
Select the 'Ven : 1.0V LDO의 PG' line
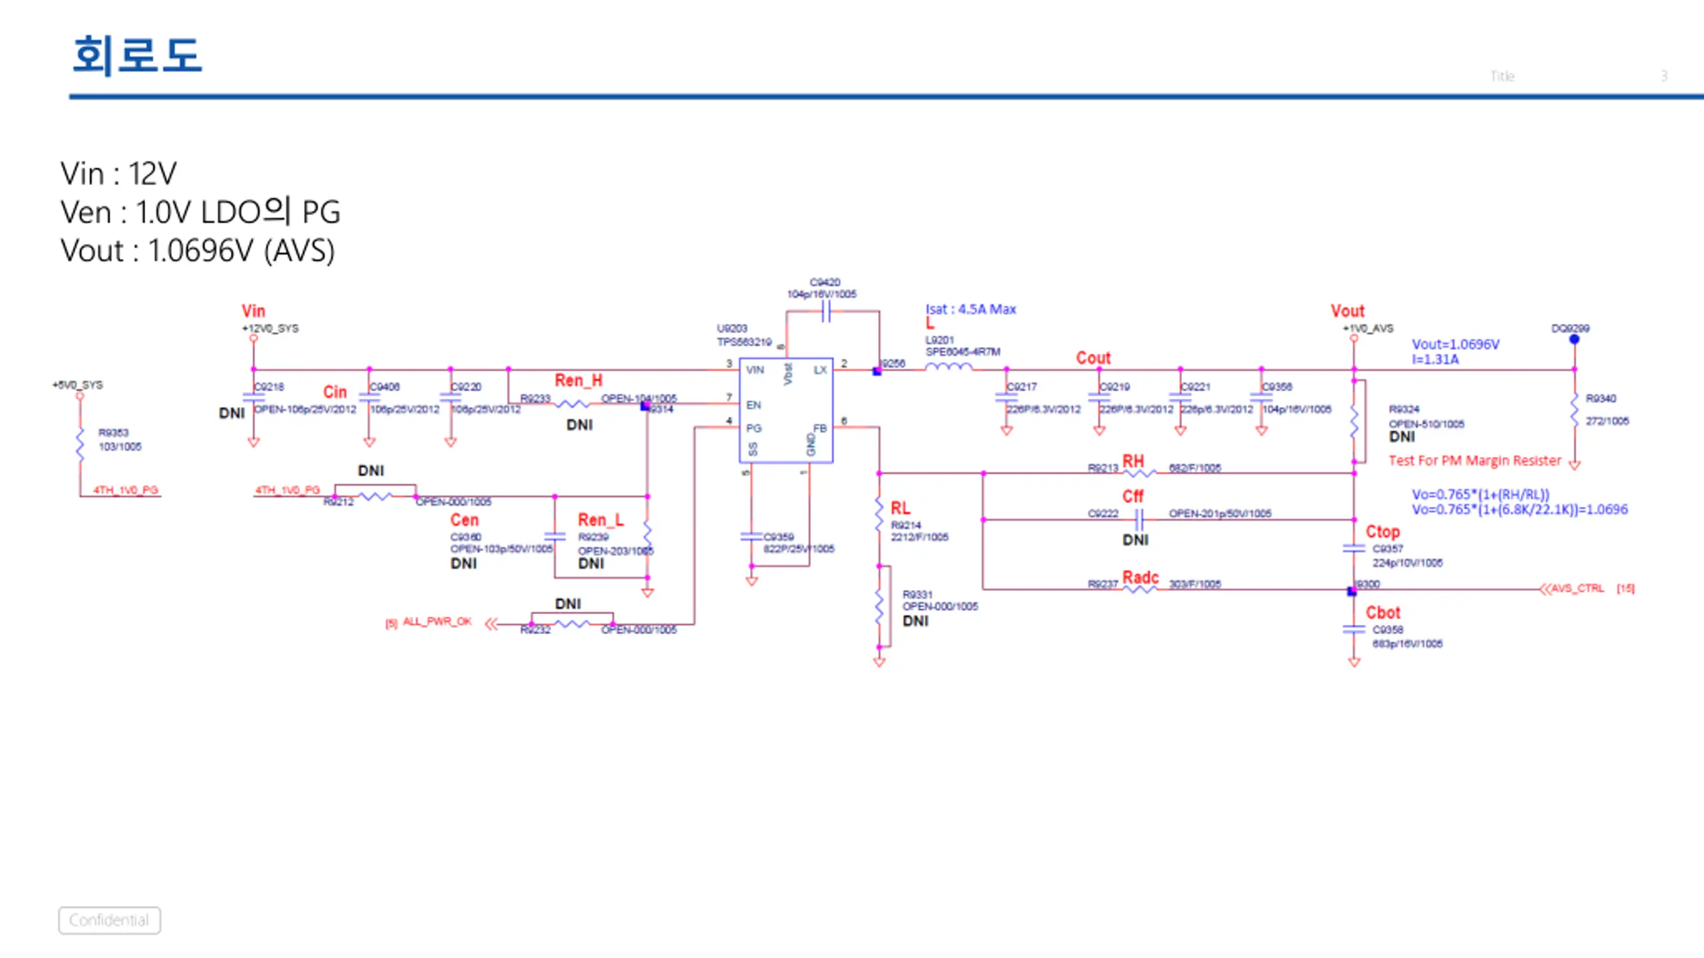[200, 212]
